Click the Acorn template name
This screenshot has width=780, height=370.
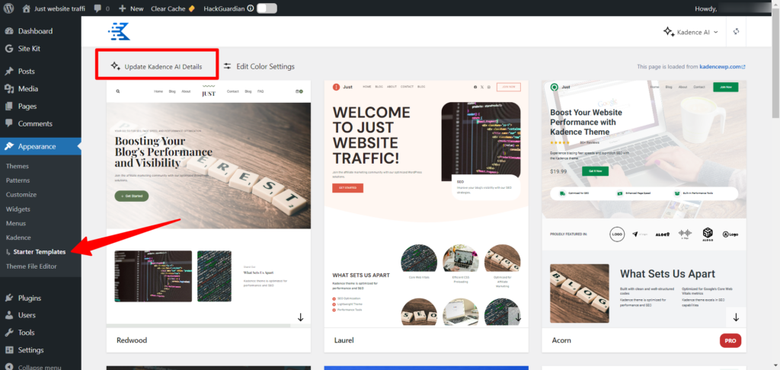tap(561, 340)
